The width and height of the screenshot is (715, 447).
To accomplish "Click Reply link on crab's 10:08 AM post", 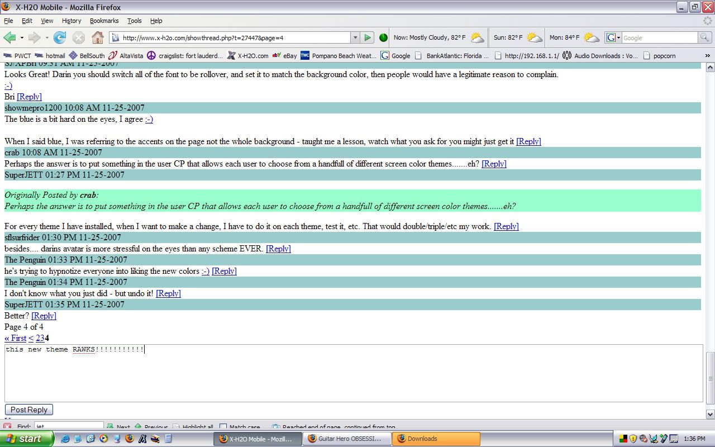I will (x=494, y=164).
